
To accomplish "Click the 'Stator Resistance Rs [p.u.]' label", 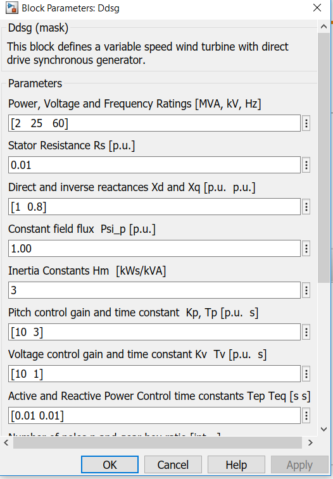I will (72, 146).
